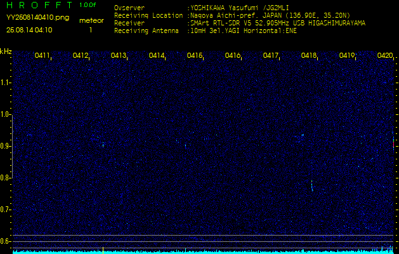
Task: Click the yellow marker on the bottom level bar
Action: coord(103,250)
